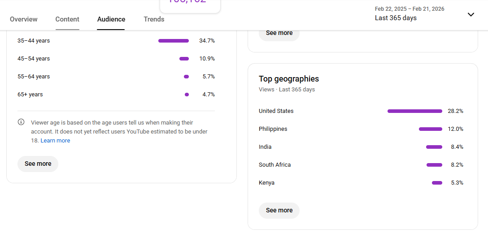Click the viewer age info icon

coord(21,122)
